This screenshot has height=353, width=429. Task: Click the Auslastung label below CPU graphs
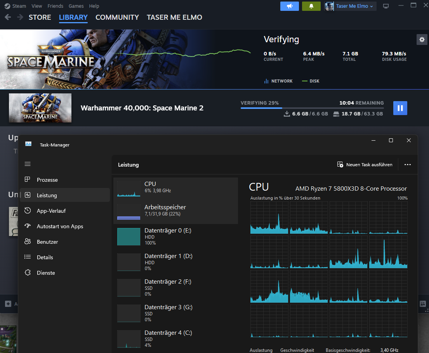click(261, 350)
